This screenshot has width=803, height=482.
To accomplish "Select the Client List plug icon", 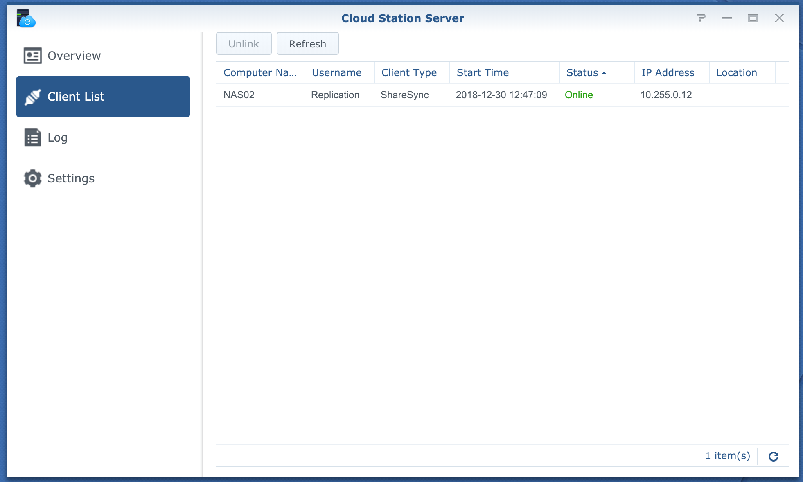I will coord(33,97).
